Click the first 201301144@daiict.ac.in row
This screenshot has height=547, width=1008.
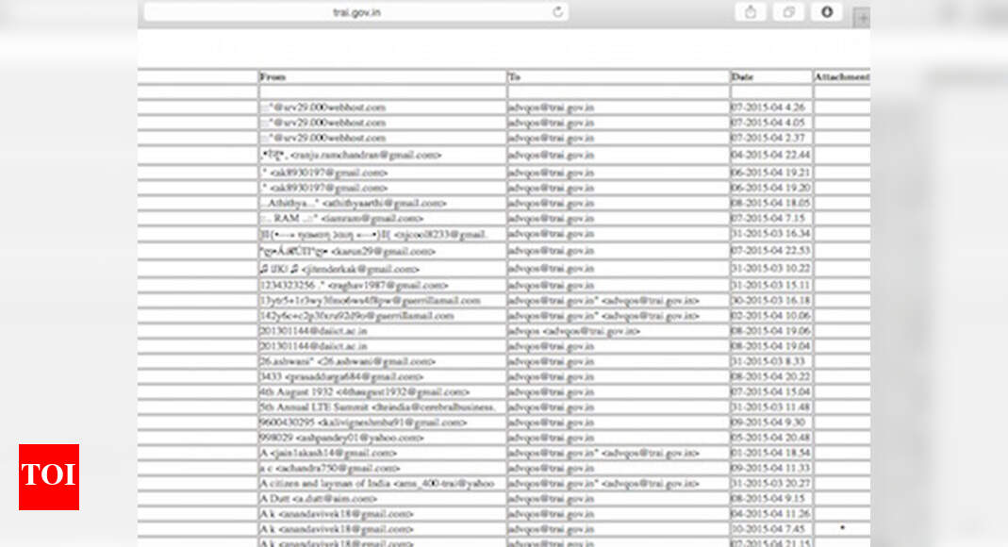point(314,331)
